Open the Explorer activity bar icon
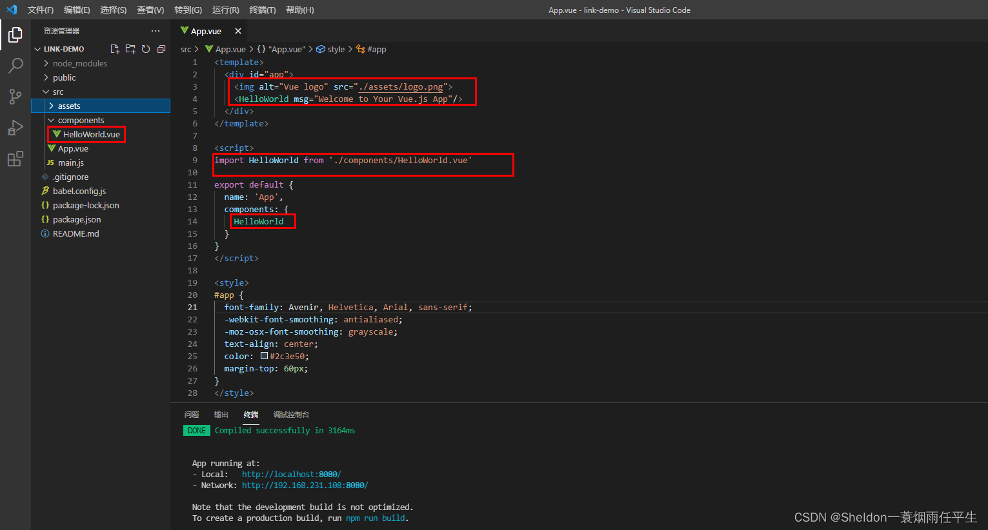This screenshot has height=530, width=988. [15, 35]
